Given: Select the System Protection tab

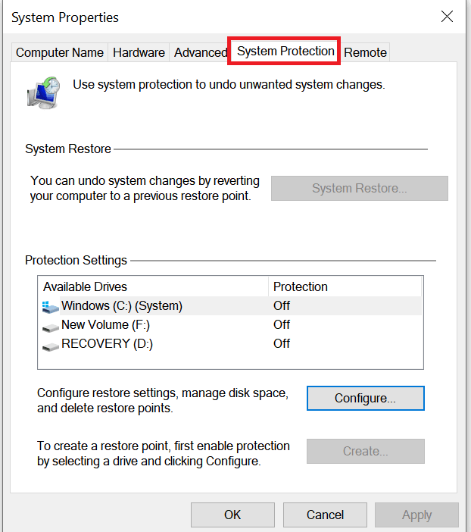Looking at the screenshot, I should pos(285,52).
